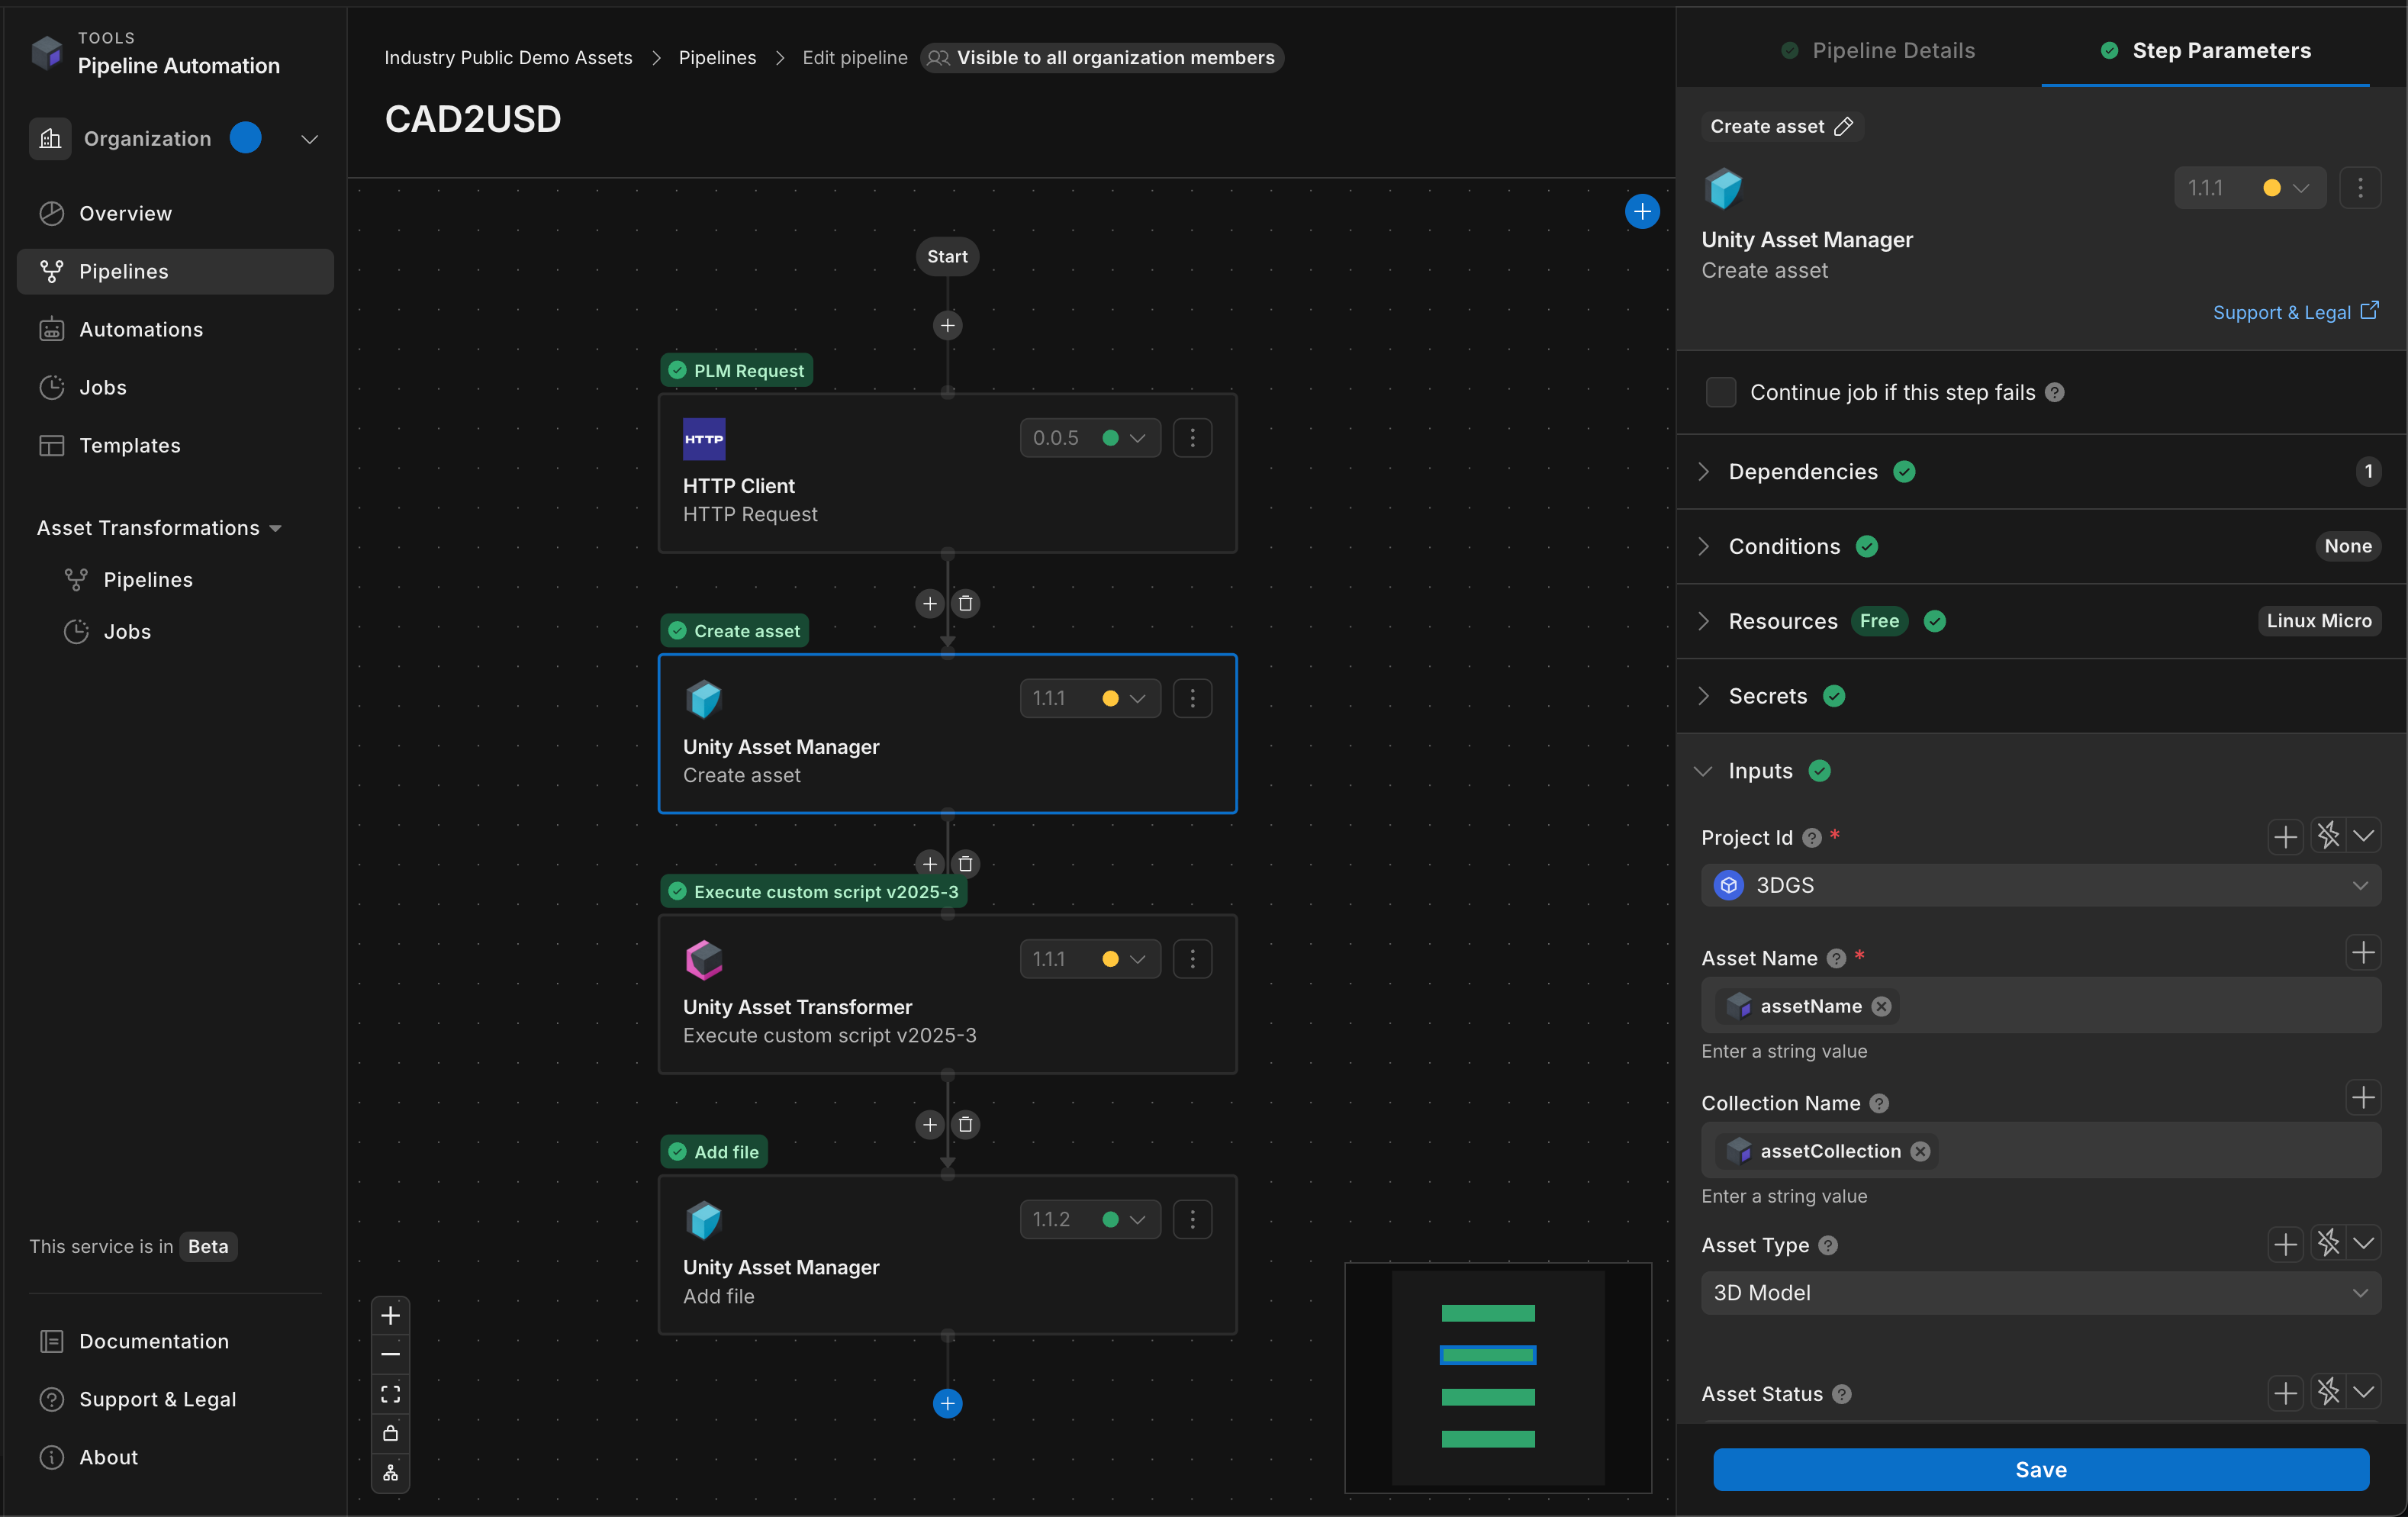Open the Project Id 3DGS dropdown

click(x=2040, y=886)
